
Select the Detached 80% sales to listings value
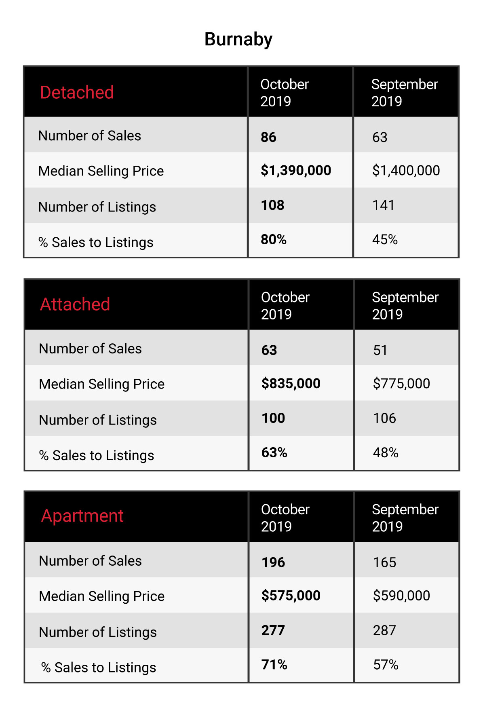[x=274, y=239]
